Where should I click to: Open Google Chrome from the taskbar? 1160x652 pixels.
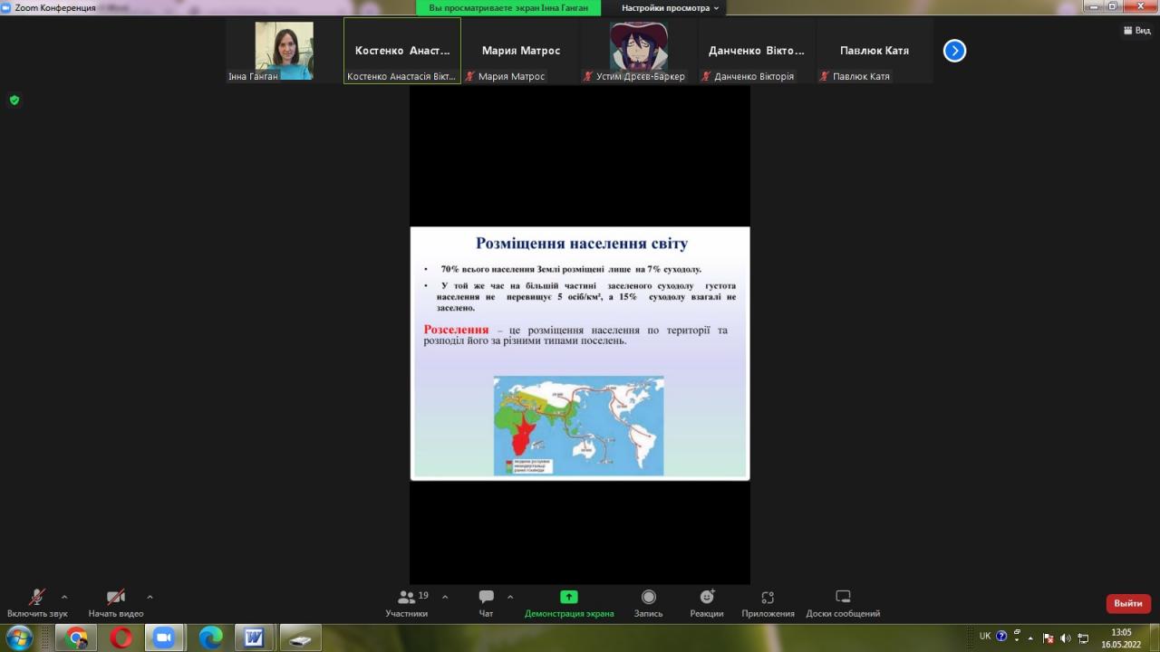[x=76, y=638]
